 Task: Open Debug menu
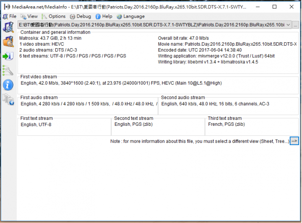pyautogui.click(x=80, y=16)
